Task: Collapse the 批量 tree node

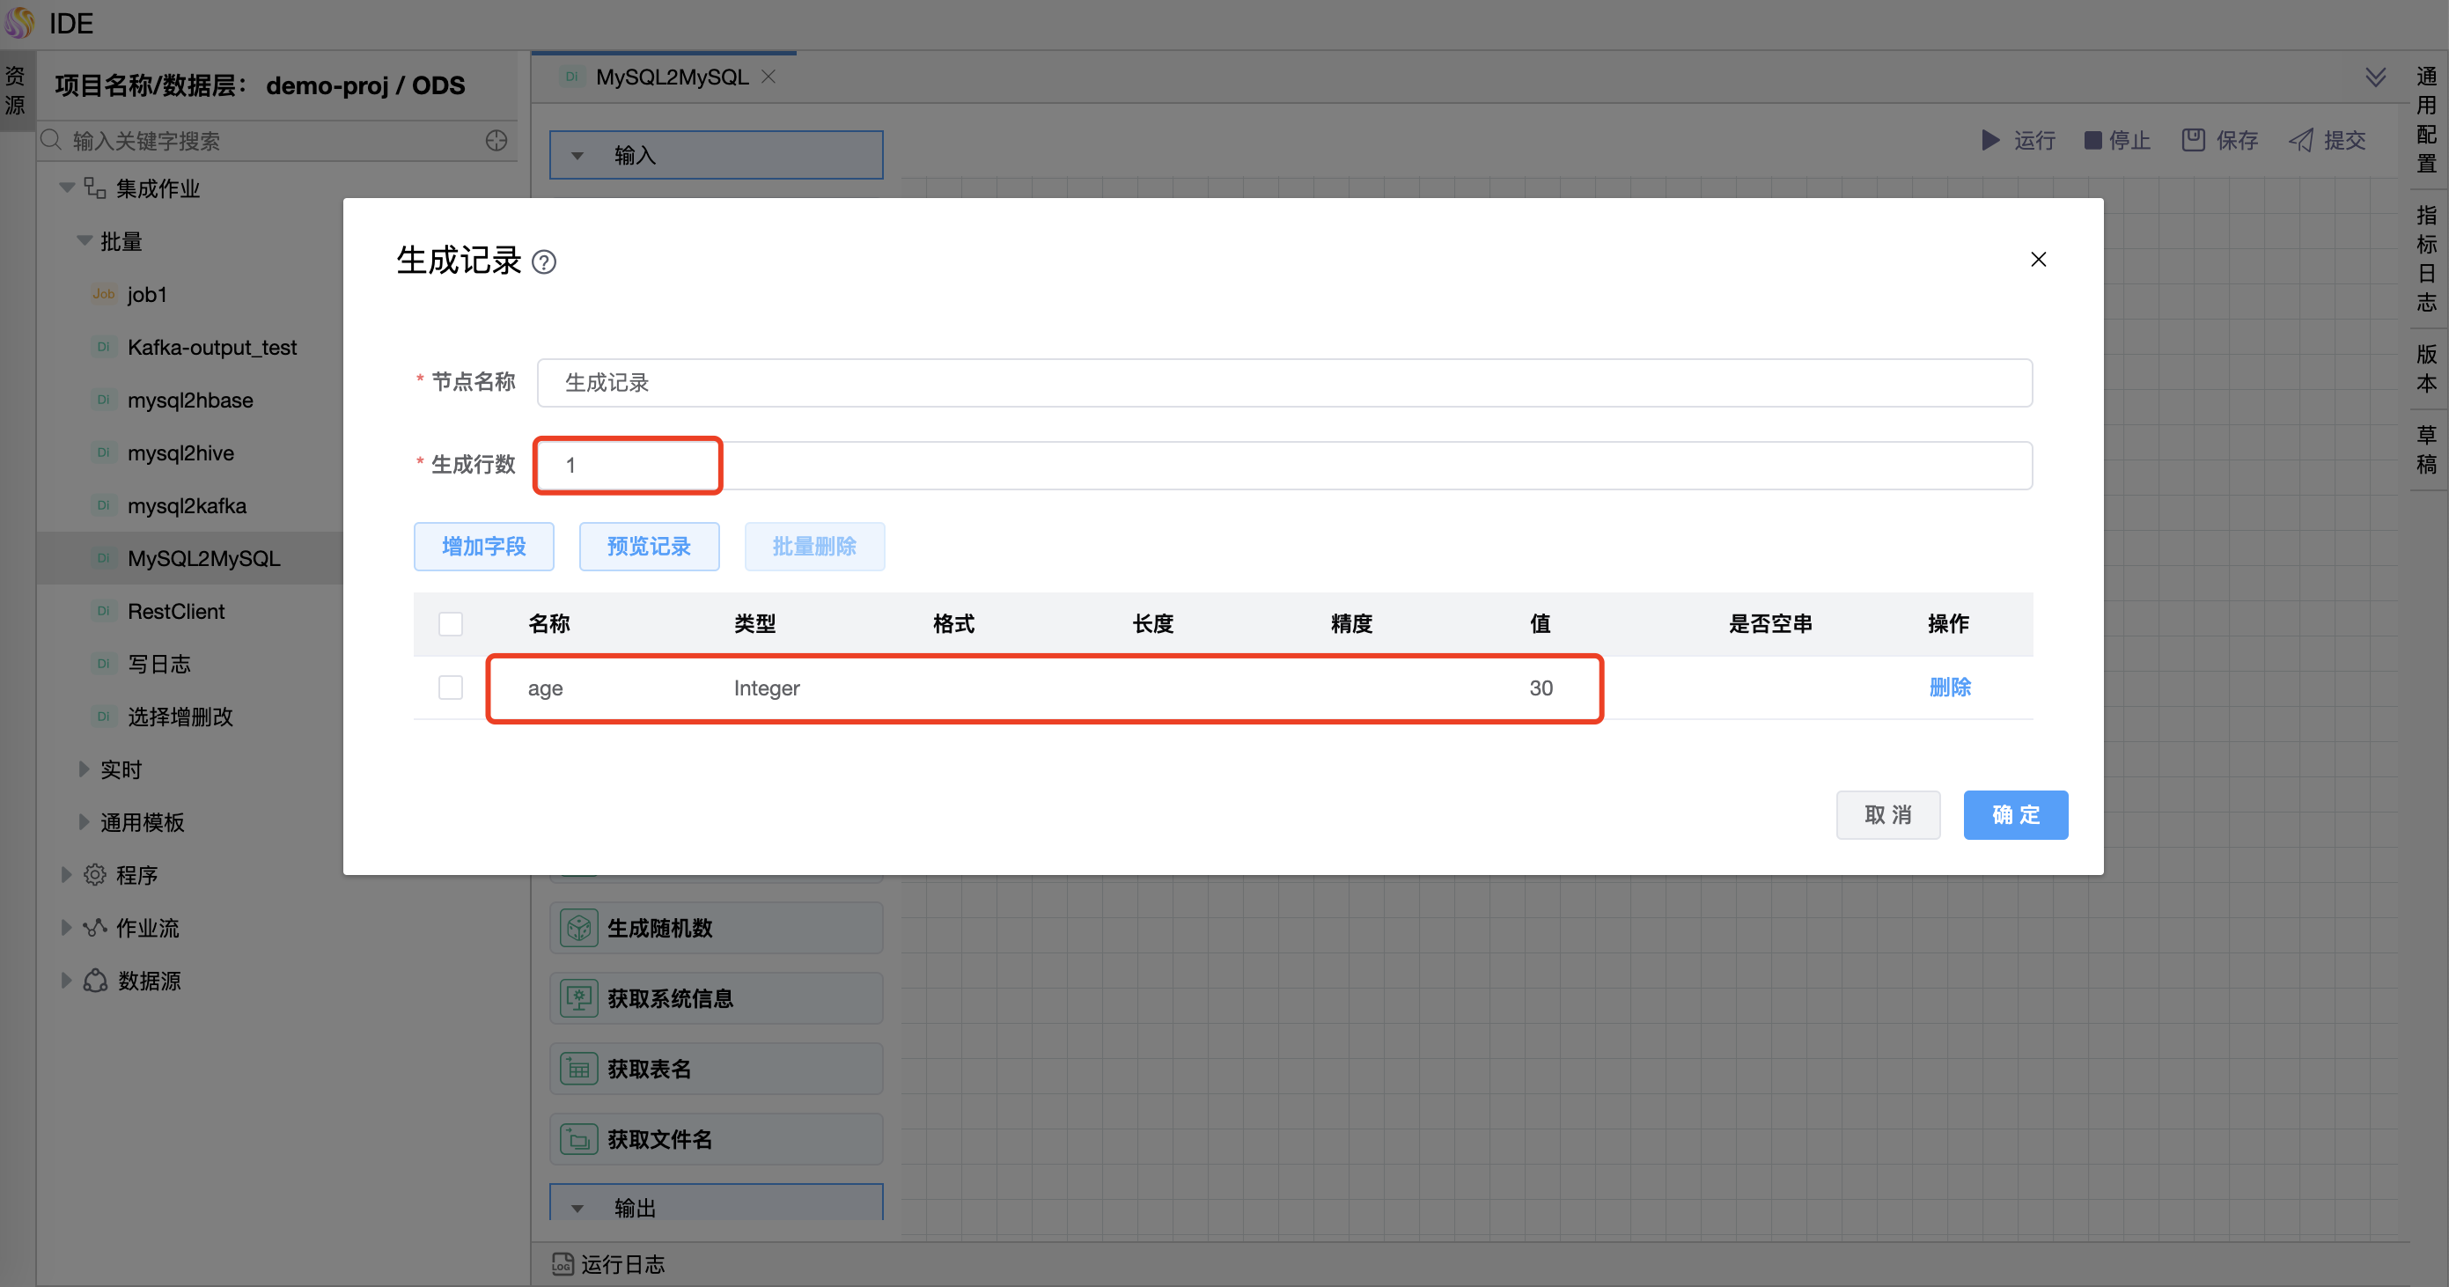Action: [84, 240]
